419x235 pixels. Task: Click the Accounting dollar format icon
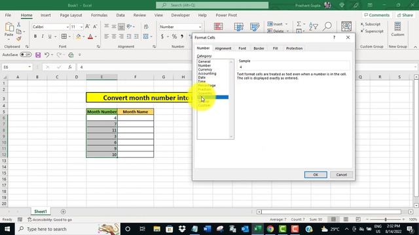click(x=162, y=37)
